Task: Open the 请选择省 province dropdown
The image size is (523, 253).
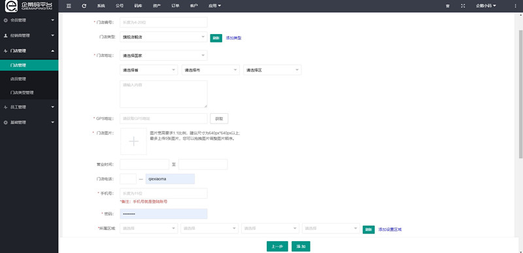Action: tap(149, 70)
